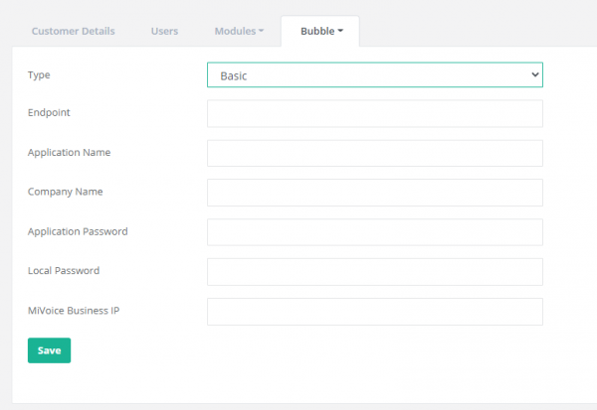This screenshot has width=597, height=410.
Task: Select the Type field label
Action: click(x=39, y=74)
